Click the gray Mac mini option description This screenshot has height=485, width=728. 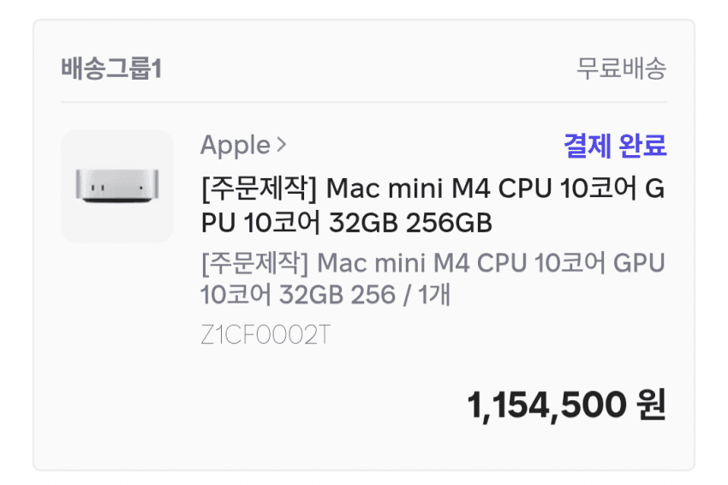click(432, 278)
